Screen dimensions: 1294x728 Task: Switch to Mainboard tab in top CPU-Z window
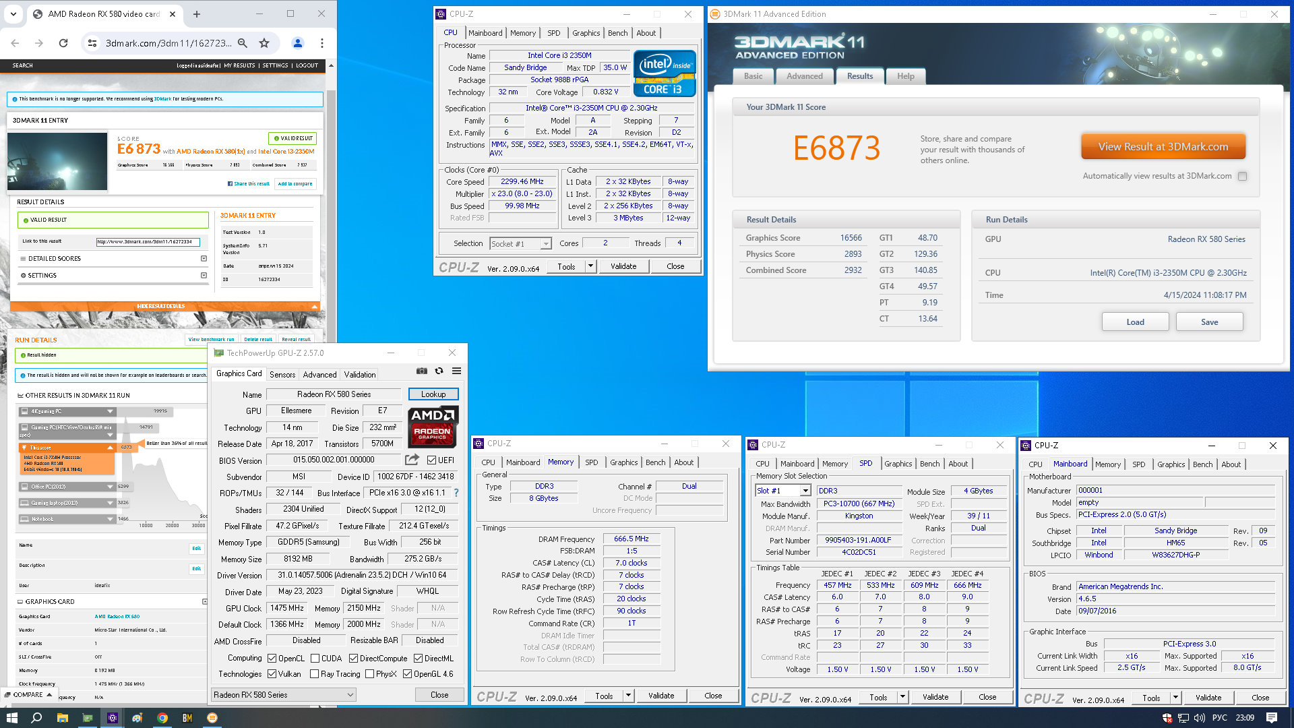coord(485,33)
